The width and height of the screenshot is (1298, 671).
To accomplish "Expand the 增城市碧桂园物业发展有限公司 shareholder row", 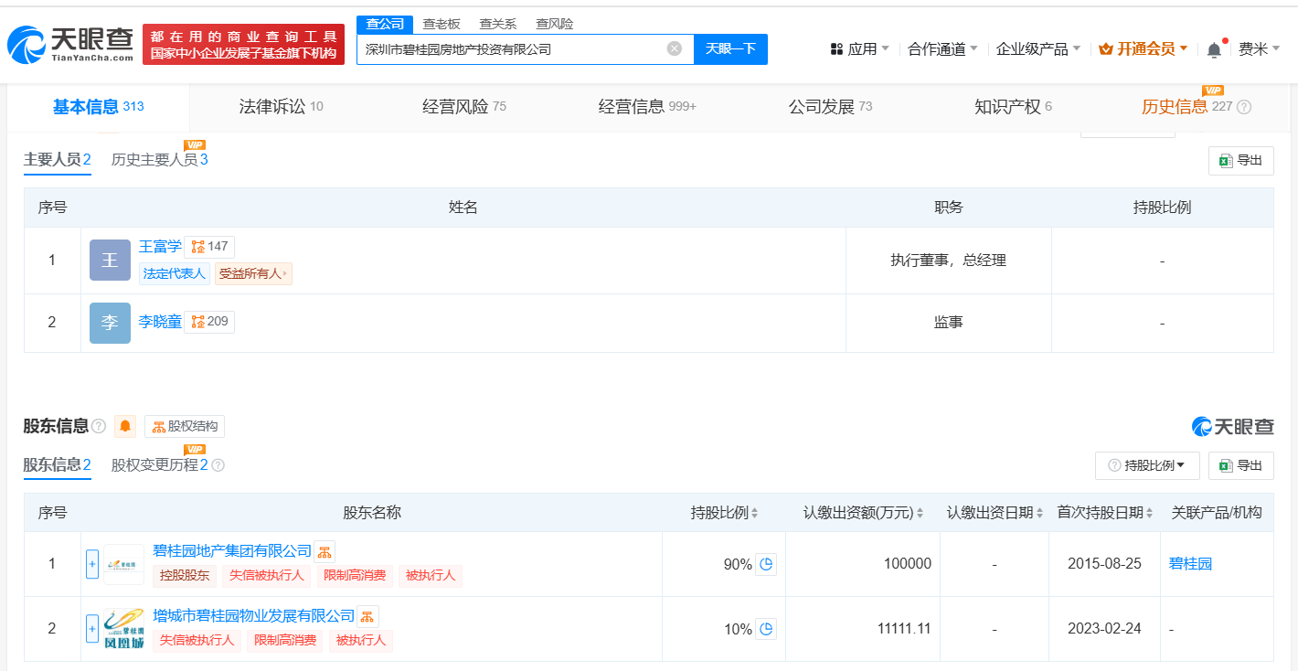I will tap(91, 629).
